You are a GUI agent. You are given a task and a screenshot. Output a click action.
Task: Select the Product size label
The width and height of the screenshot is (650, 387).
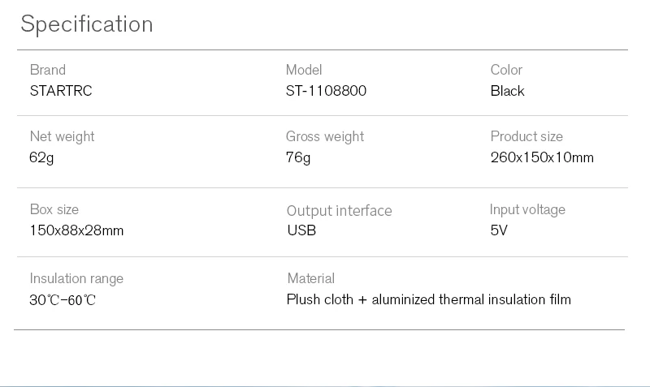pyautogui.click(x=526, y=136)
